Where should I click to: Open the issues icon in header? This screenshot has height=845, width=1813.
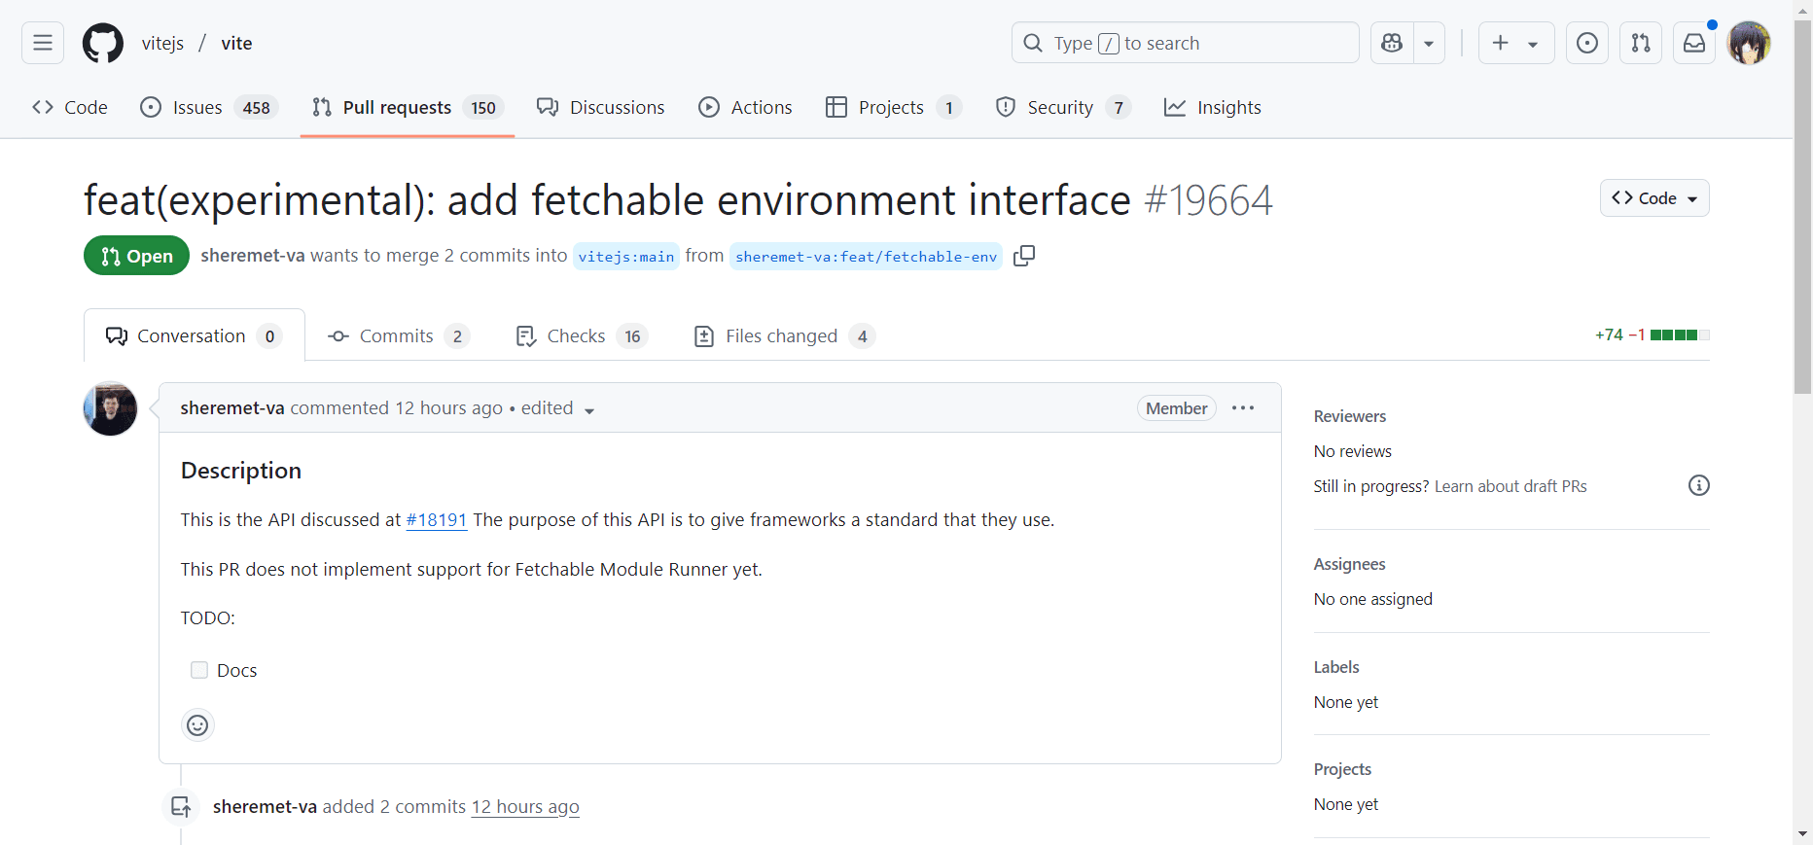(x=1586, y=43)
